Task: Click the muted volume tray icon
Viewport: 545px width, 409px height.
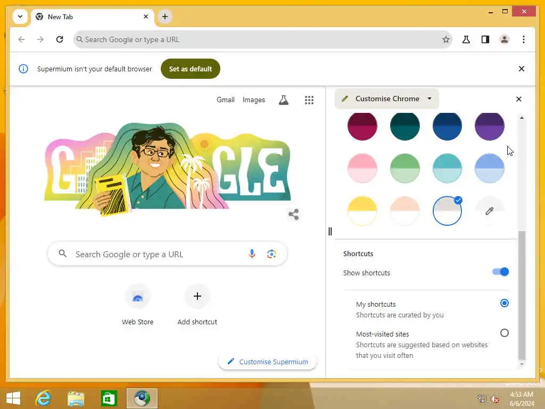Action: 494,398
